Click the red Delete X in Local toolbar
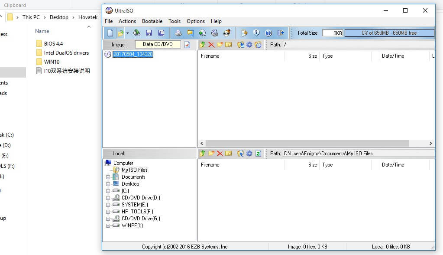Screen dimensions: 443x255 pyautogui.click(x=220, y=154)
